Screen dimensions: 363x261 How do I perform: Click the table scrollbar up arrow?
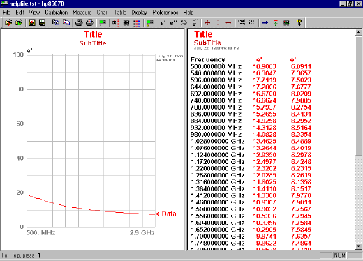(x=358, y=33)
